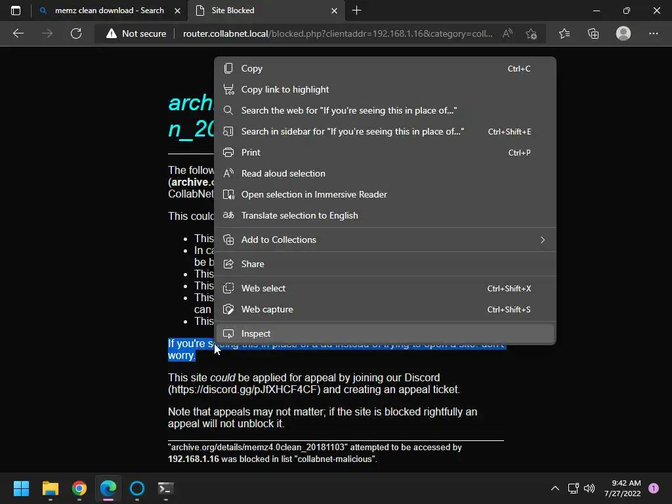Image resolution: width=672 pixels, height=504 pixels.
Task: Select Search the web for selection
Action: point(385,110)
